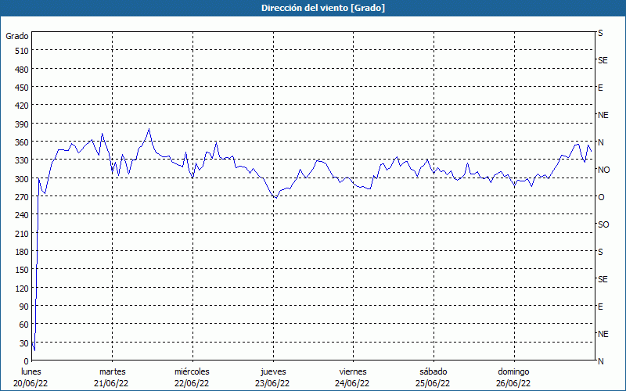This screenshot has height=391, width=626.
Task: Click the 90 degree axis label
Action: 24,307
